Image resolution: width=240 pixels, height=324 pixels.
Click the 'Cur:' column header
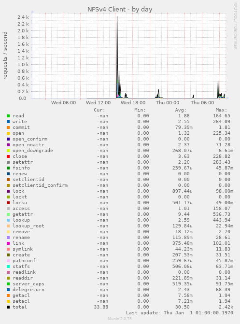pyautogui.click(x=99, y=110)
